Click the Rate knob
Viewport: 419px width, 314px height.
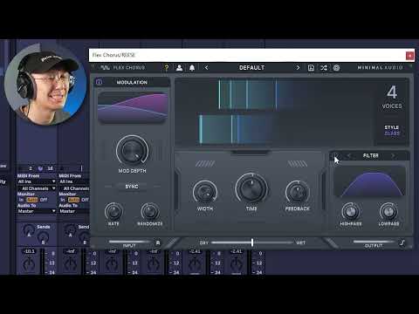click(113, 211)
